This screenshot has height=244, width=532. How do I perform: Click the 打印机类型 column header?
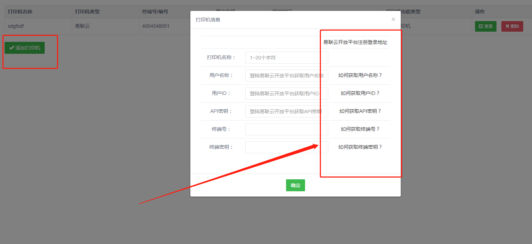(87, 12)
